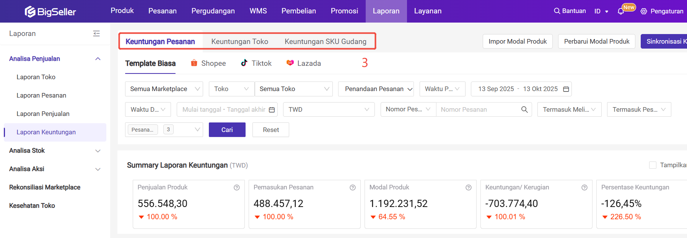Click help icon beside Keuntungan/ Kerugian

click(584, 187)
